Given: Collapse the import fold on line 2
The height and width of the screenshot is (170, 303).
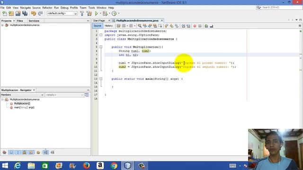Looking at the screenshot, I should point(101,35).
